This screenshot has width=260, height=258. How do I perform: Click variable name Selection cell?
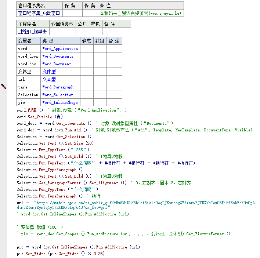[x=28, y=95]
